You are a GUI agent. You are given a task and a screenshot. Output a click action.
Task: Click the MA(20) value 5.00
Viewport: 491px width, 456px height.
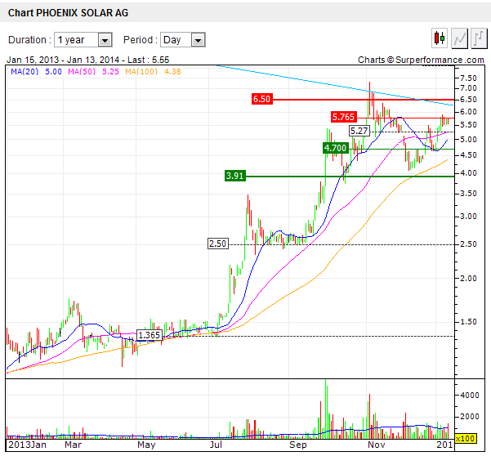tap(53, 72)
